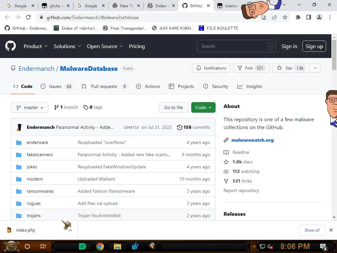Click the 112 watching link
The height and width of the screenshot is (253, 337).
click(x=246, y=171)
